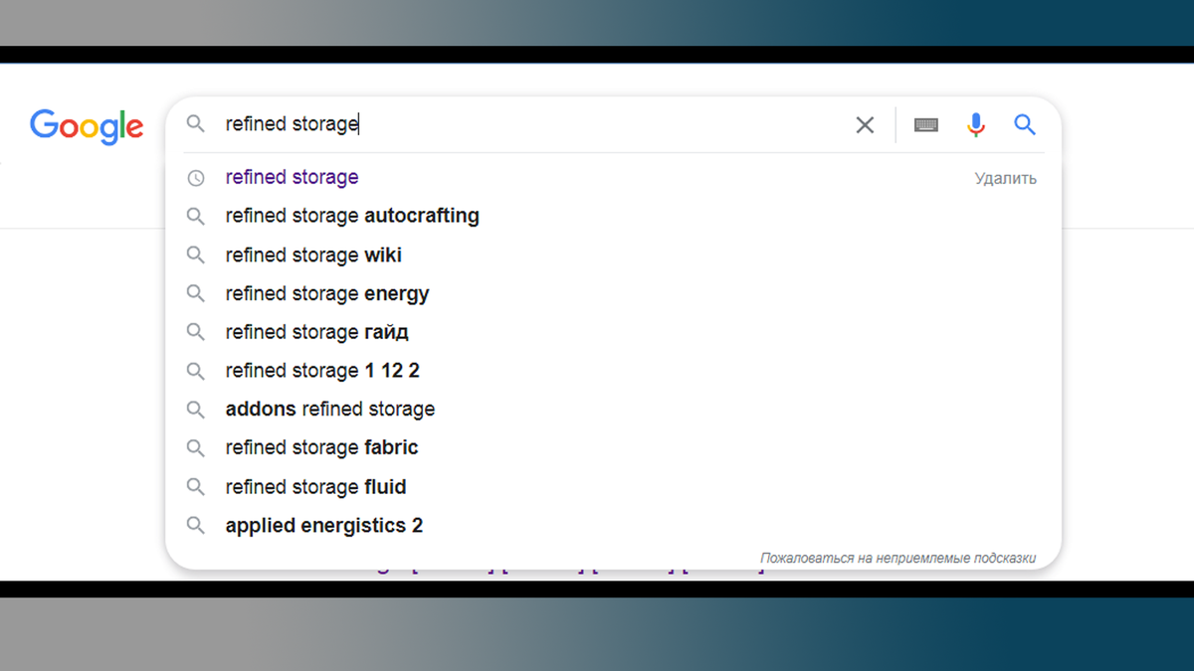The height and width of the screenshot is (671, 1194).
Task: Pick the "refined storage energy" suggestion
Action: point(327,294)
